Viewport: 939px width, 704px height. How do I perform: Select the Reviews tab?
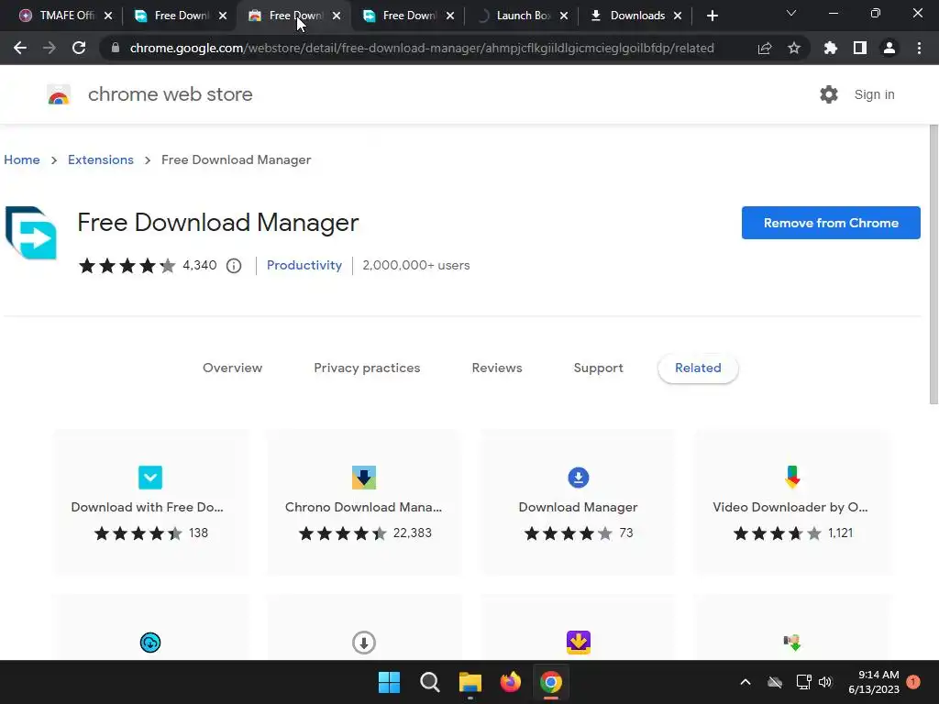click(x=497, y=368)
